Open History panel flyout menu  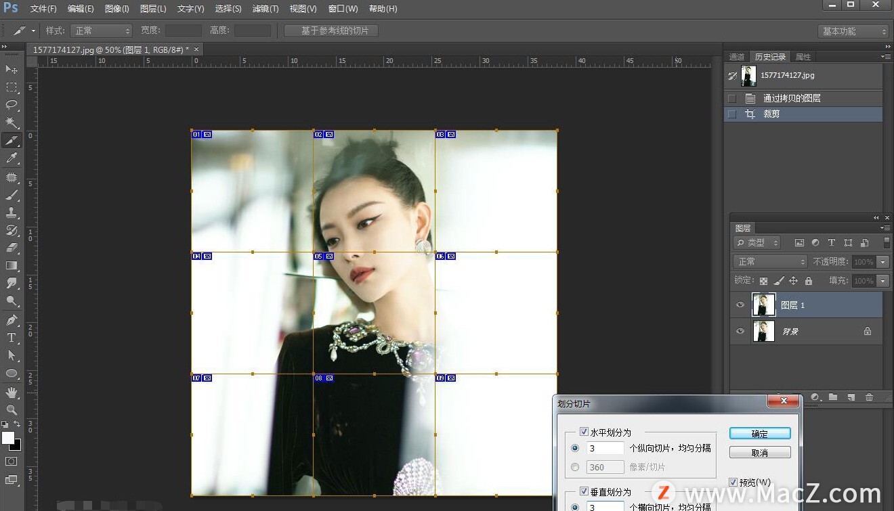point(886,57)
